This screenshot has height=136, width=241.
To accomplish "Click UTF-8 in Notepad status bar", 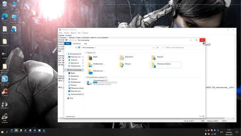I will [224, 121].
